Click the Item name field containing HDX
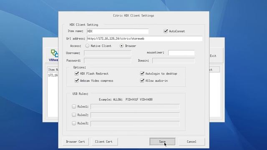Viewport: 267px width, 150px height. [118, 31]
